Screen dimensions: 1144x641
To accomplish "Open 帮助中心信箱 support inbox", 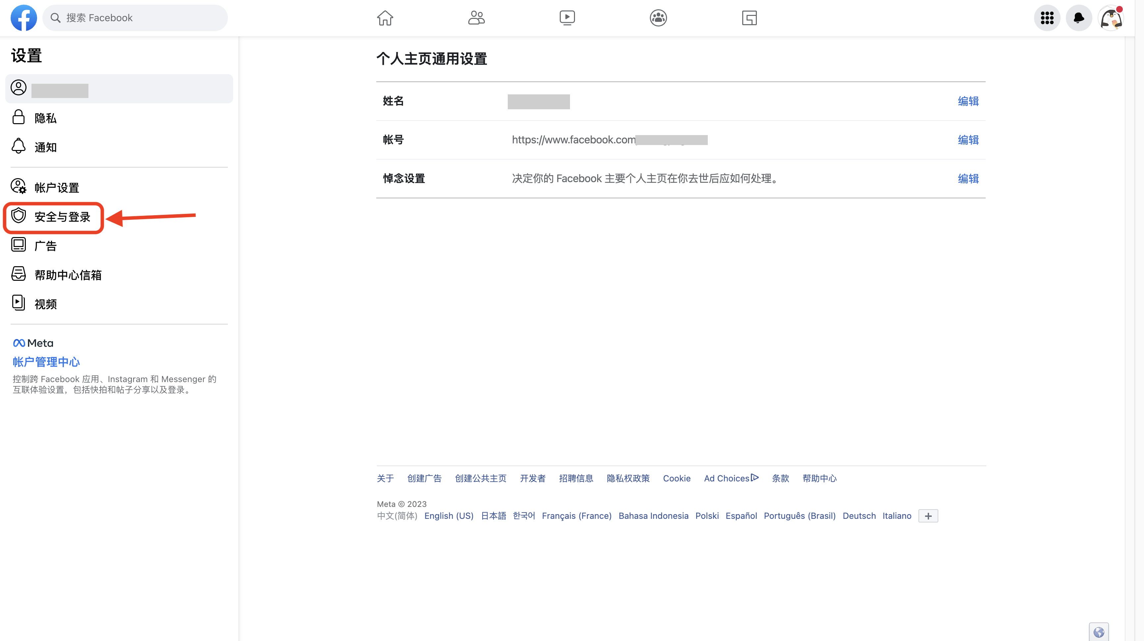I will 119,275.
